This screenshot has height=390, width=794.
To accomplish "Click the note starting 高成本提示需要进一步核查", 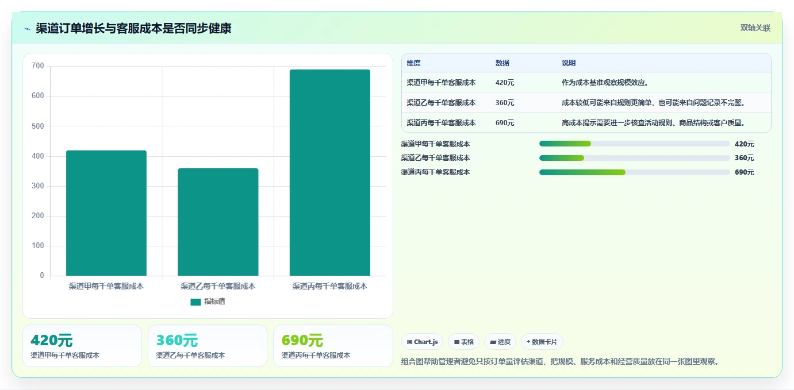I will 654,123.
